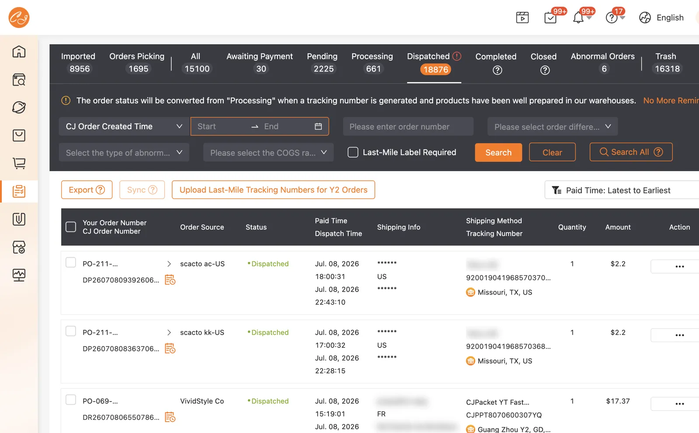The image size is (699, 433).
Task: Toggle the select-all orders header checkbox
Action: 70,227
